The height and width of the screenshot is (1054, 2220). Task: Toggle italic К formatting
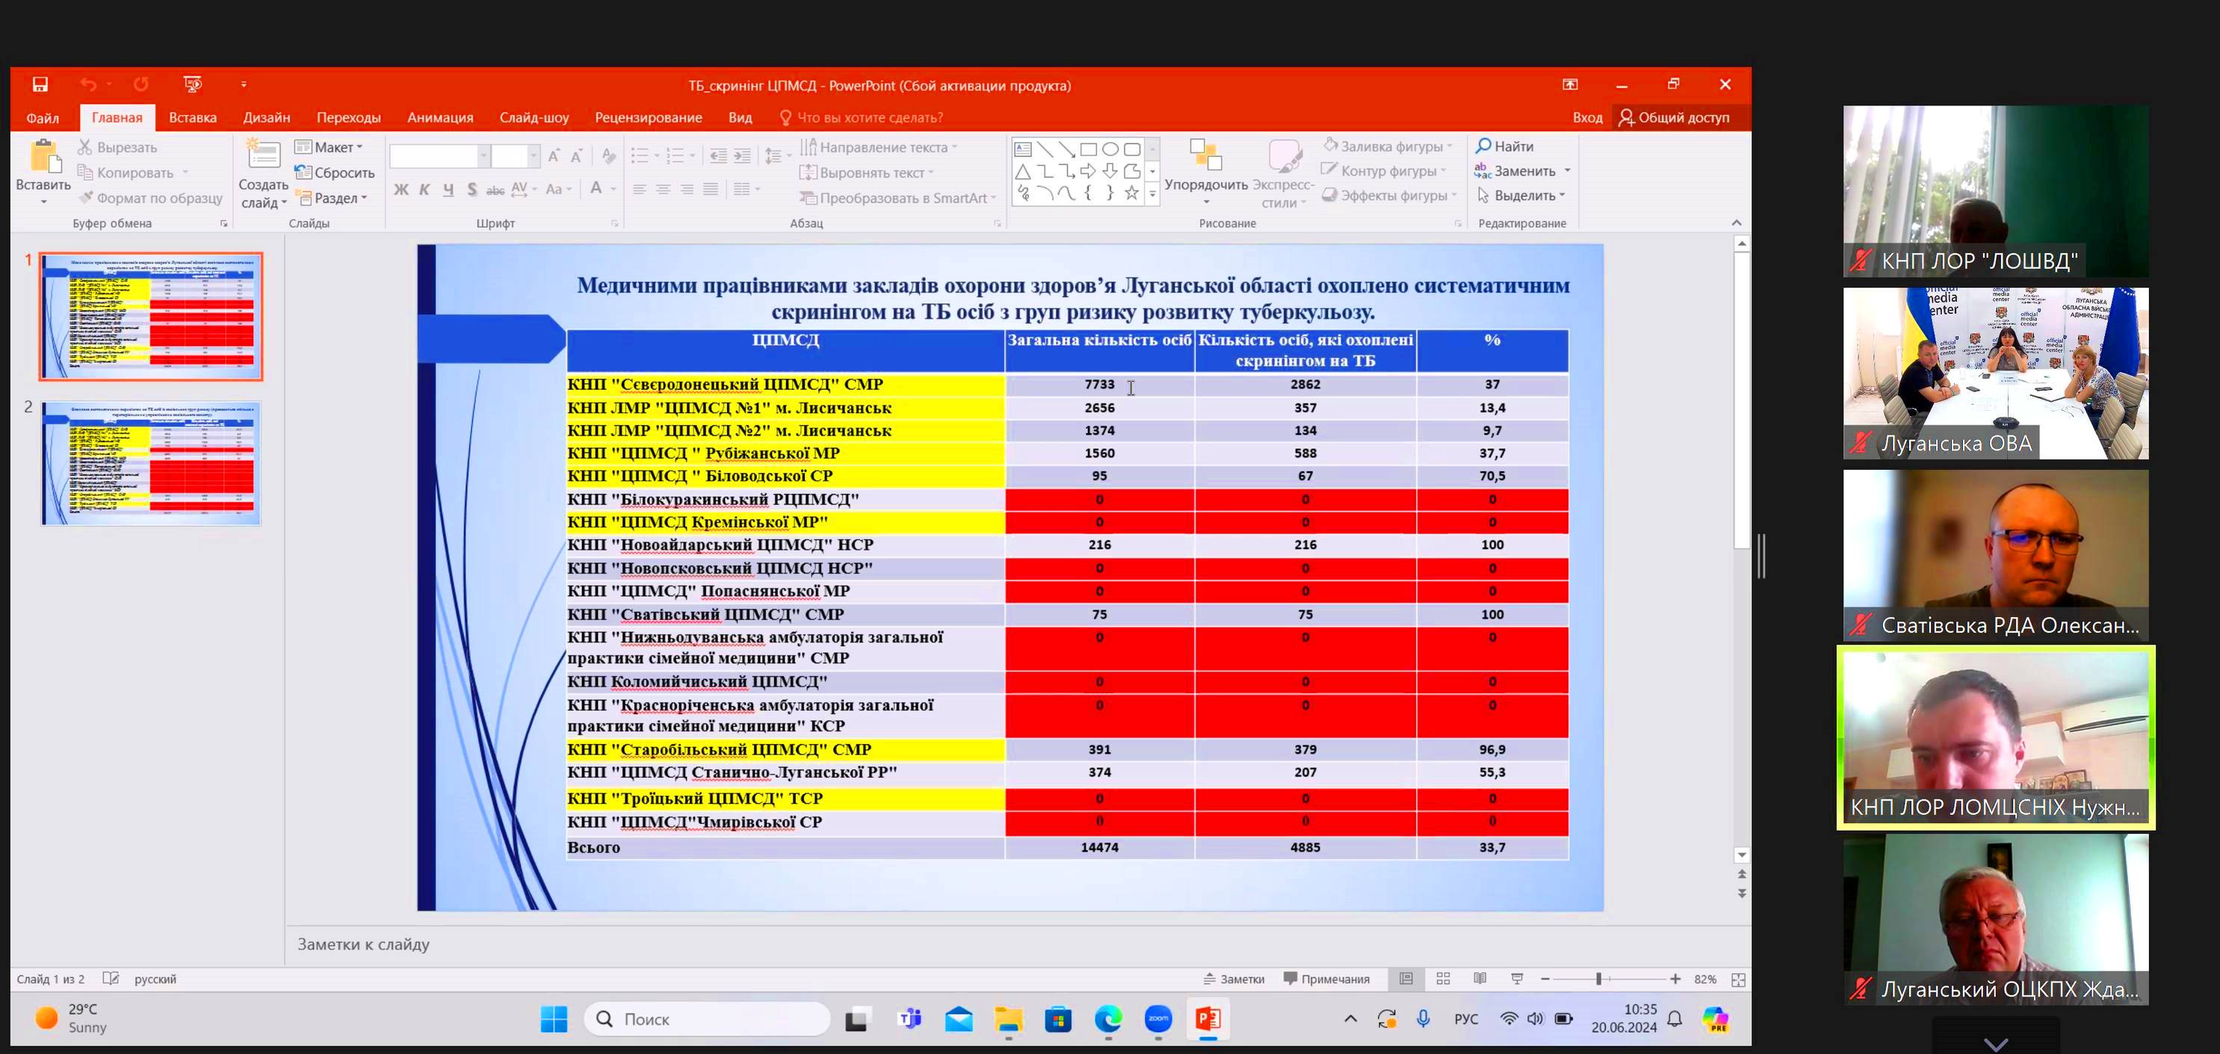[x=424, y=189]
